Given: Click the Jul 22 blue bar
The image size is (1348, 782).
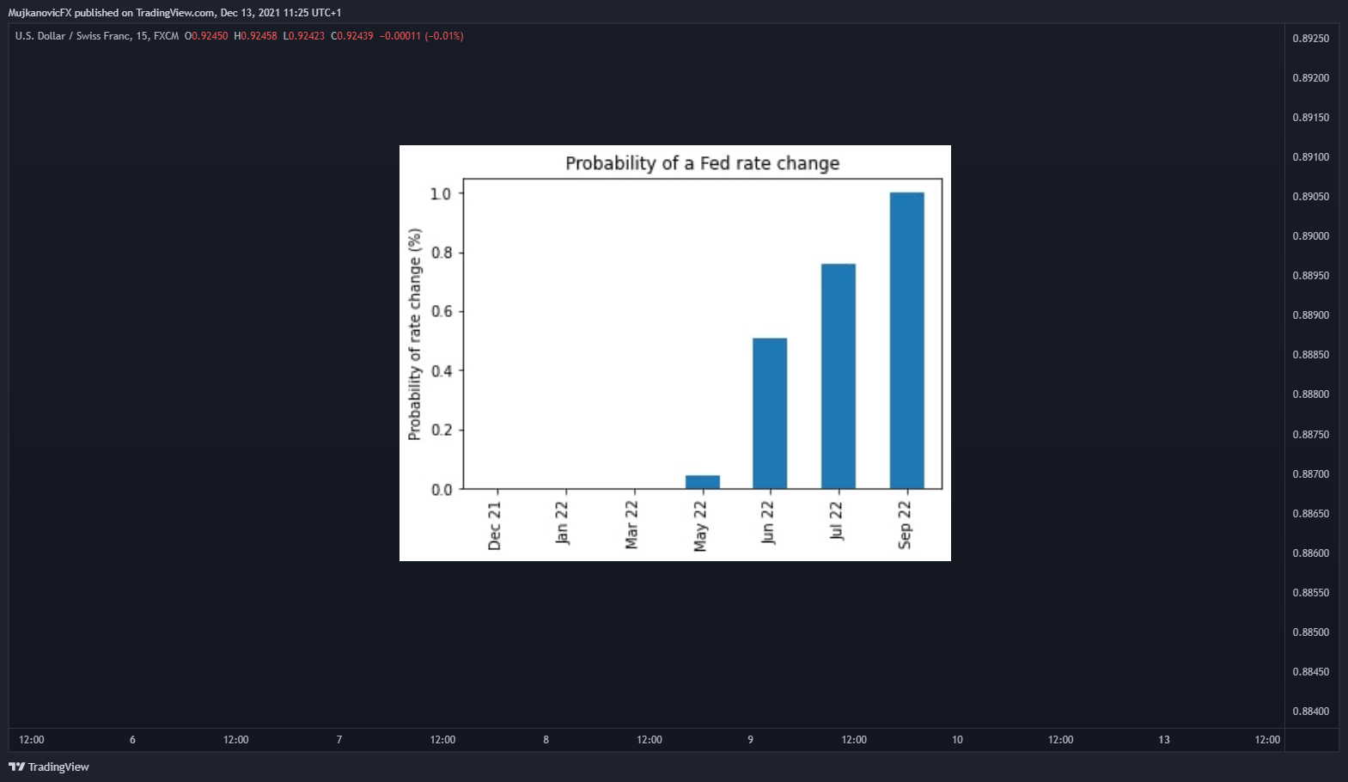Looking at the screenshot, I should (839, 376).
